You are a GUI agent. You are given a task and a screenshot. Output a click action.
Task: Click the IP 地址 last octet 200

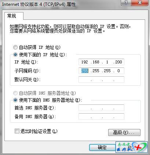coord(118,62)
